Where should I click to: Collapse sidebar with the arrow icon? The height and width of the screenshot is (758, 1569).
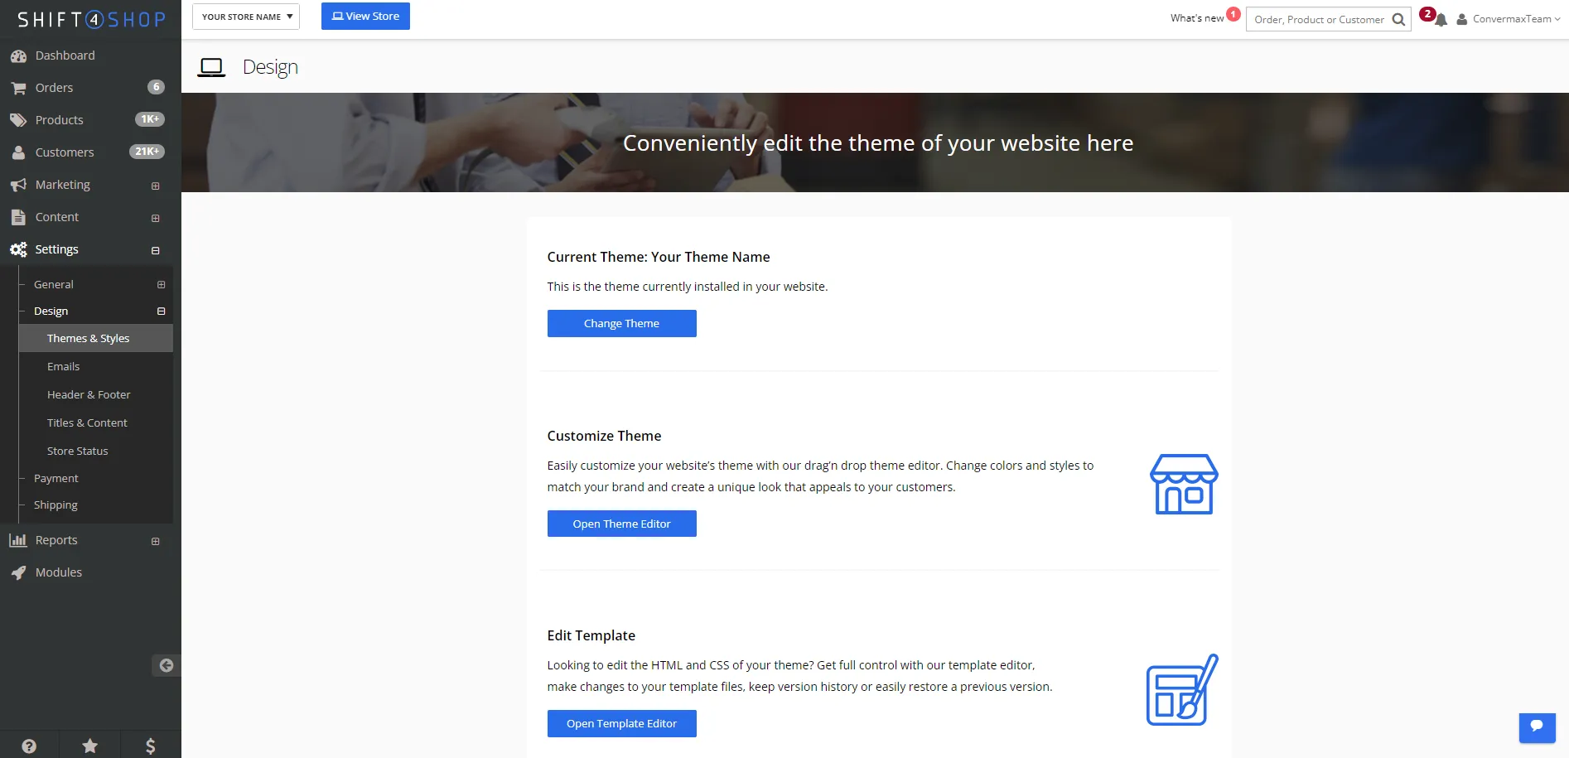coord(166,665)
